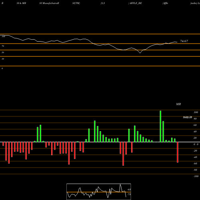The width and height of the screenshot is (200, 200).
Task: Click the 40 tick on MR scale
Action: (195, 132)
